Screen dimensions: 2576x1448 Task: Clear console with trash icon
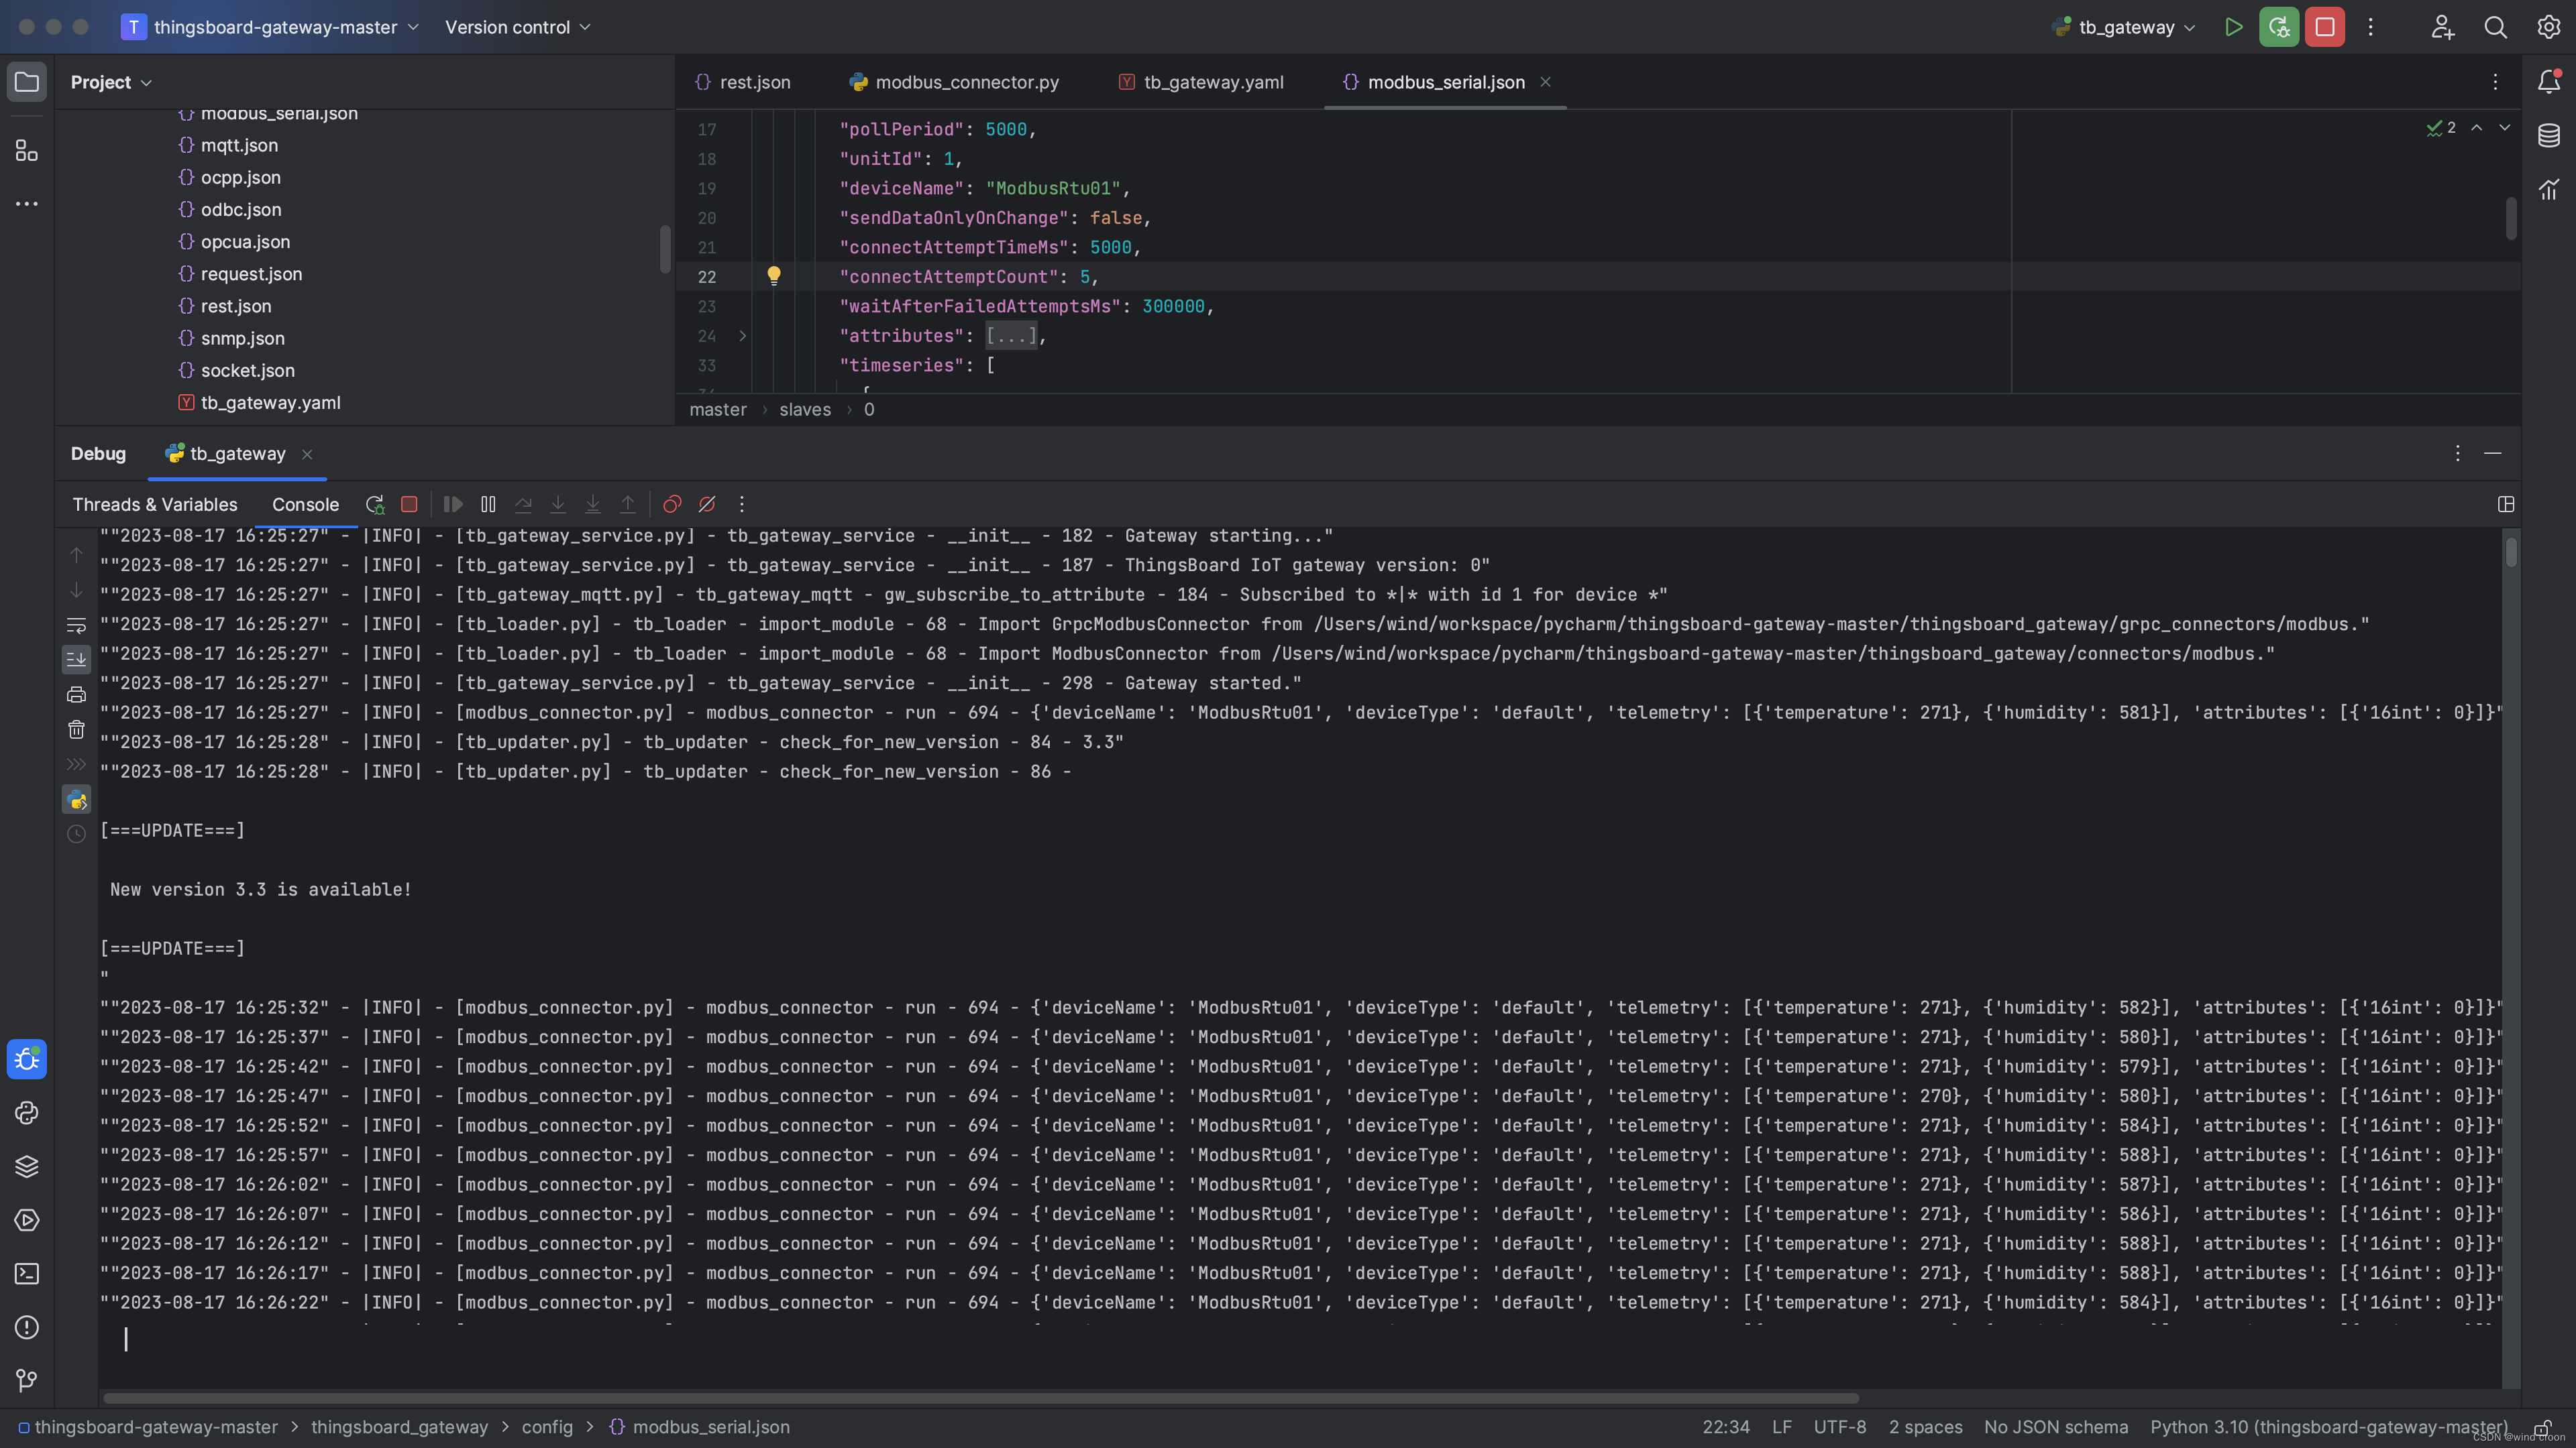coord(76,729)
